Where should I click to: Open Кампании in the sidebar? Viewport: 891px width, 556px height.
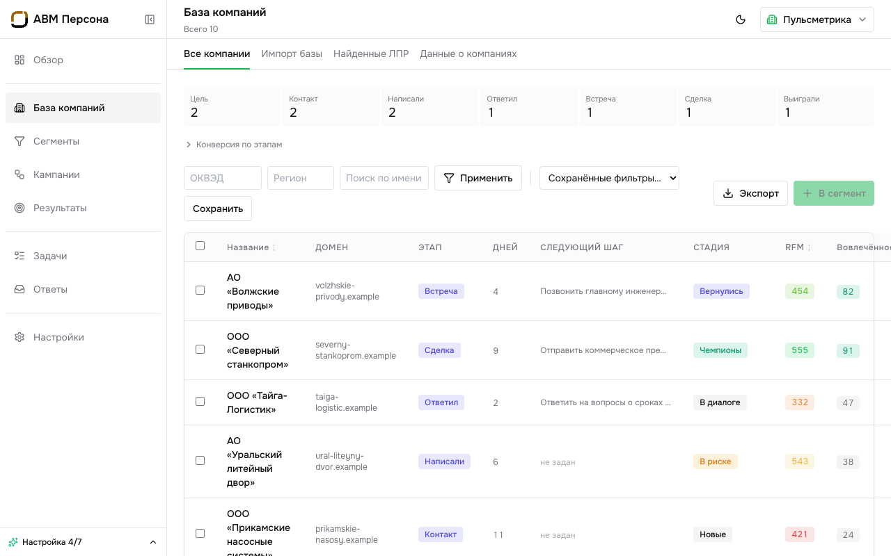83,174
